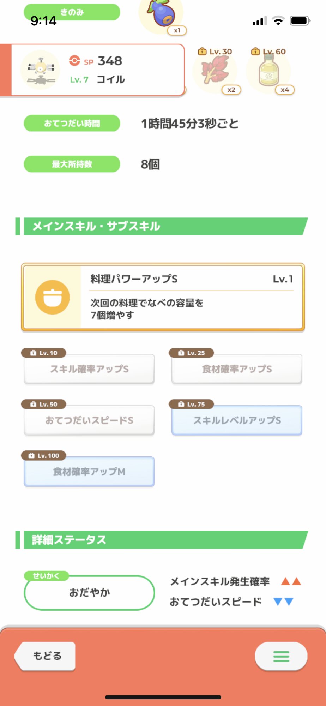Tap the Magnemite (コイル) portrait
Screen dimensions: 326x706
[40, 70]
